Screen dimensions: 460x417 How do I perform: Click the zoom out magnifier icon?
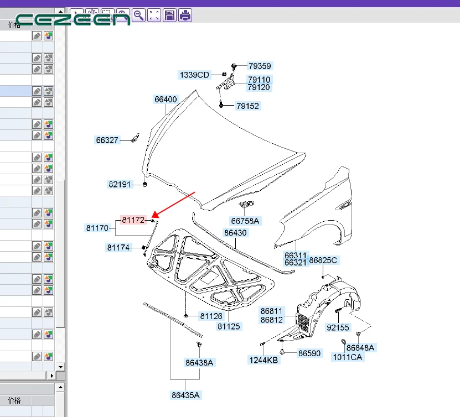139,15
